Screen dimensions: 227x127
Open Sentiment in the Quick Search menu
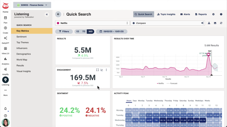(x=22, y=37)
